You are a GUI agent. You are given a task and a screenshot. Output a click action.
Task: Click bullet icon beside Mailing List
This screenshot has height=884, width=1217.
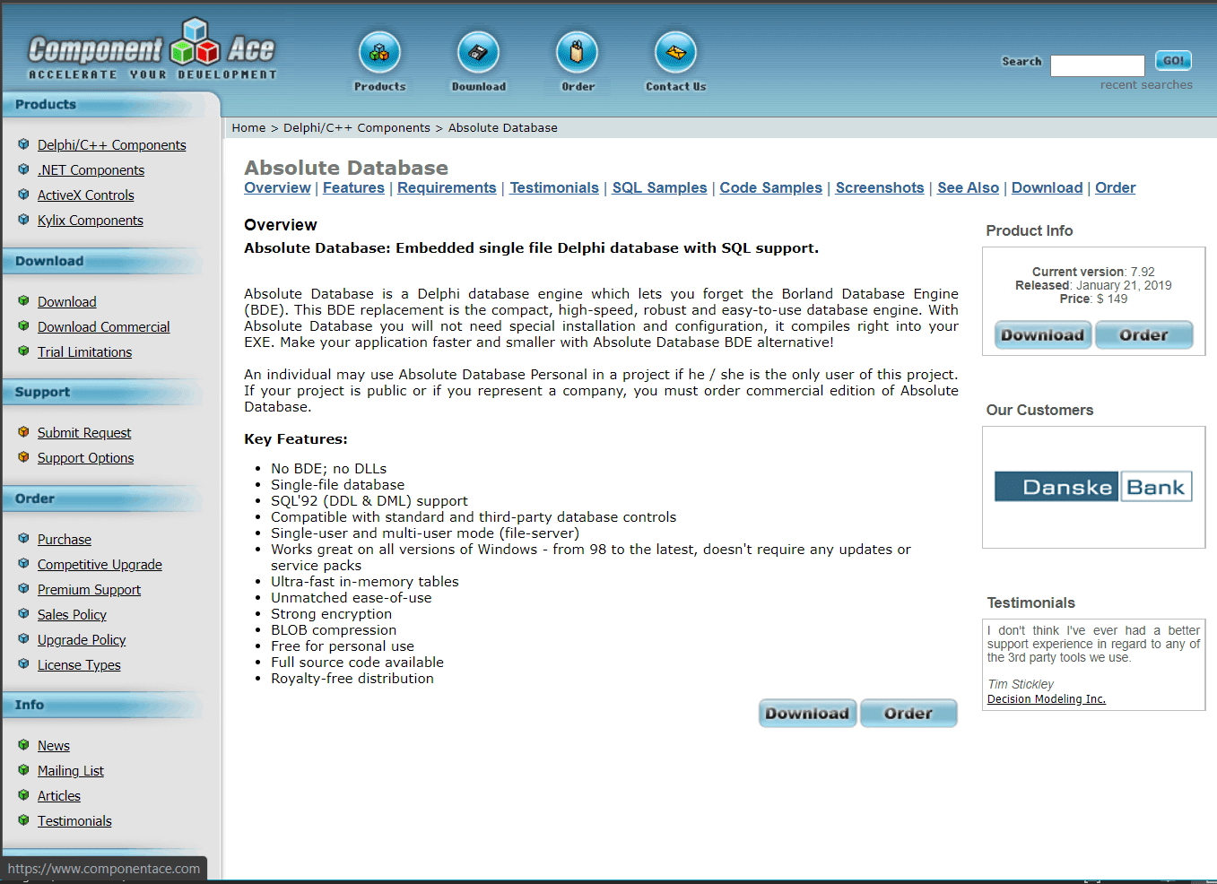click(x=23, y=770)
